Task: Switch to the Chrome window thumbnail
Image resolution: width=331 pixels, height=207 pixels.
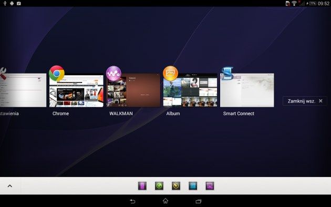Action: pyautogui.click(x=76, y=90)
